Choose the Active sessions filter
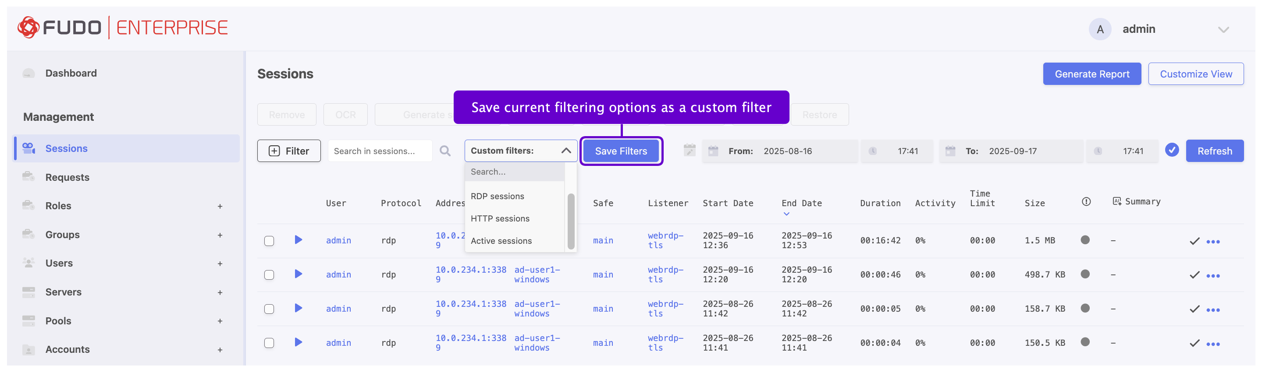Viewport: 1262px width, 376px height. [x=501, y=241]
